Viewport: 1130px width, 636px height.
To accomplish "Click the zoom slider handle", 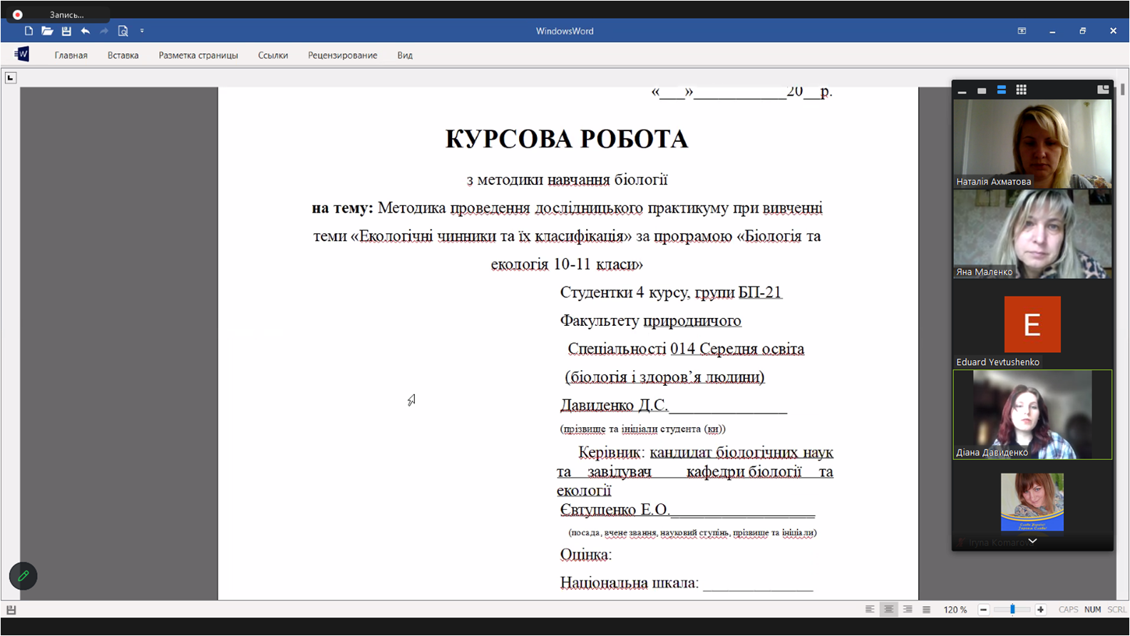I will click(x=1012, y=610).
